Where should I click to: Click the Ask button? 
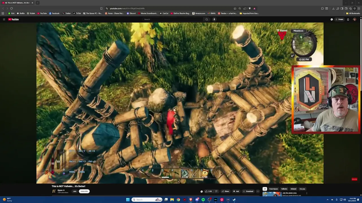[x=236, y=191]
